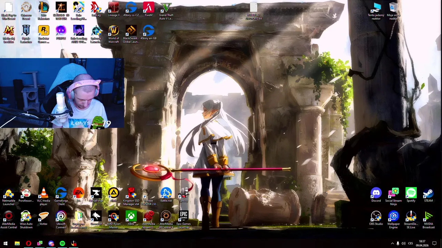Image resolution: width=442 pixels, height=248 pixels.
Task: Open File Explorer from the taskbar
Action: pos(17,244)
